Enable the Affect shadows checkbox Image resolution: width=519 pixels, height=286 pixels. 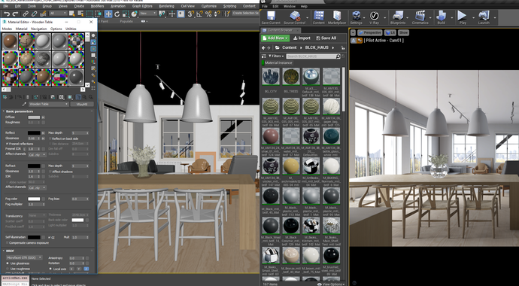50,172
